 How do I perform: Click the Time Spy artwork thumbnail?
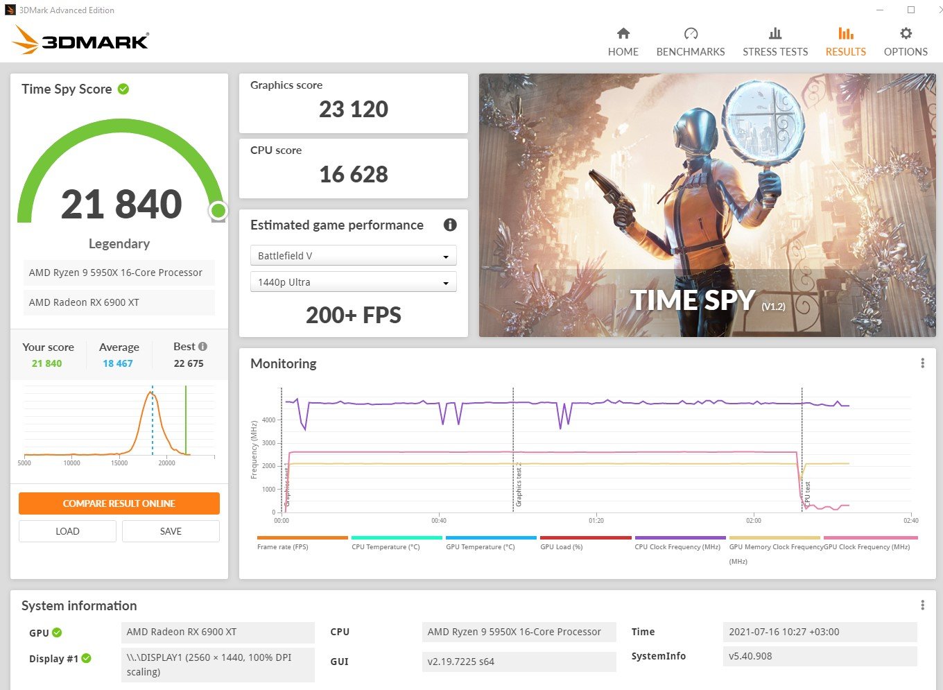(707, 205)
